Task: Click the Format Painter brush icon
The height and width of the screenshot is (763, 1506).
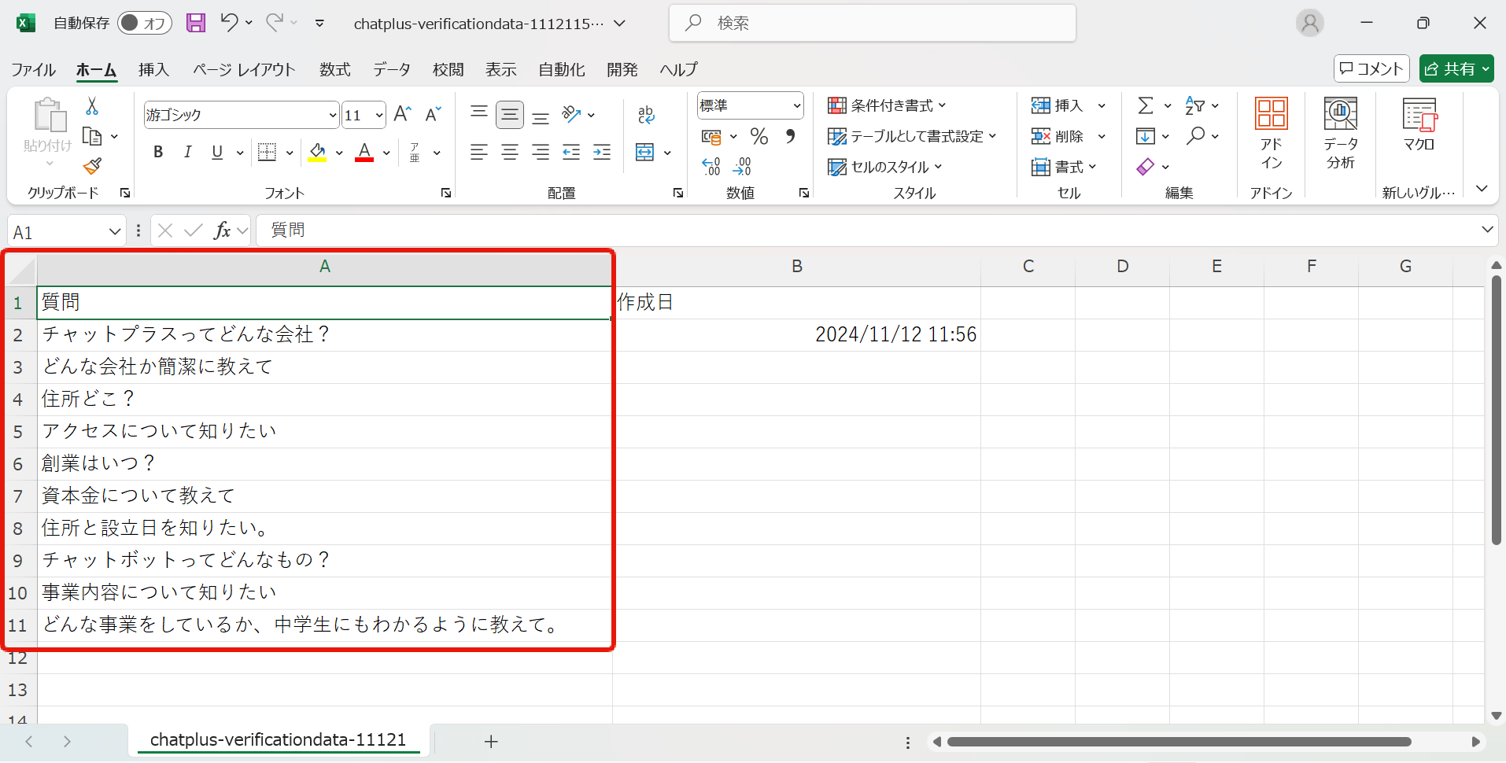Action: click(x=92, y=166)
